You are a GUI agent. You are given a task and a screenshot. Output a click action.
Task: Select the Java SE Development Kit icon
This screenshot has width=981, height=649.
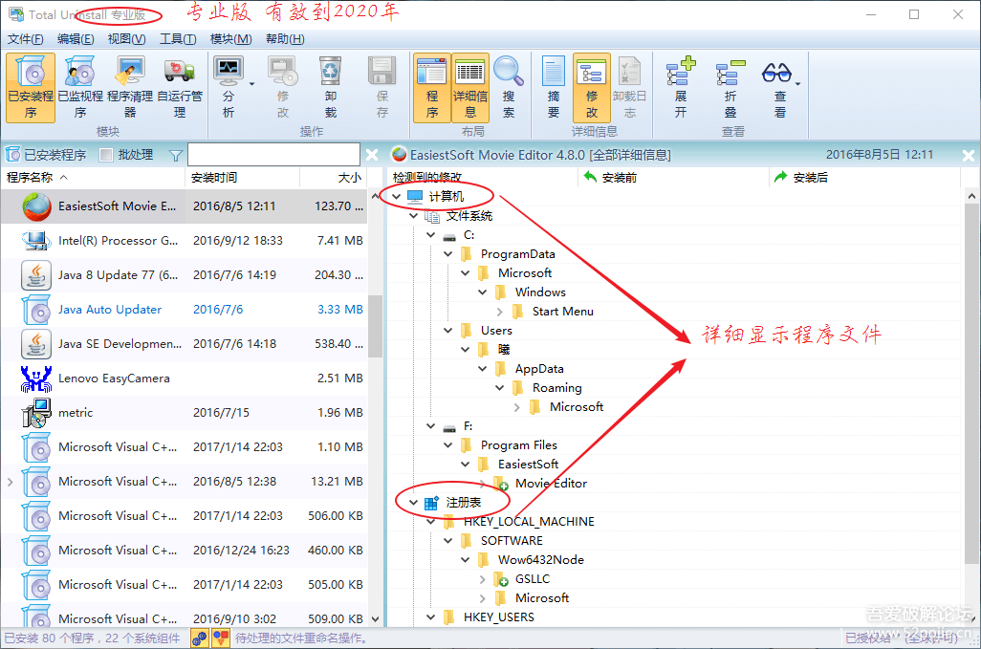pyautogui.click(x=36, y=344)
